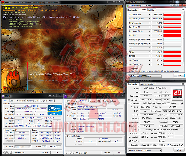Click the camera screenshot icon in GPU-Z Sensors window
The image size is (186, 156).
coord(183,10)
